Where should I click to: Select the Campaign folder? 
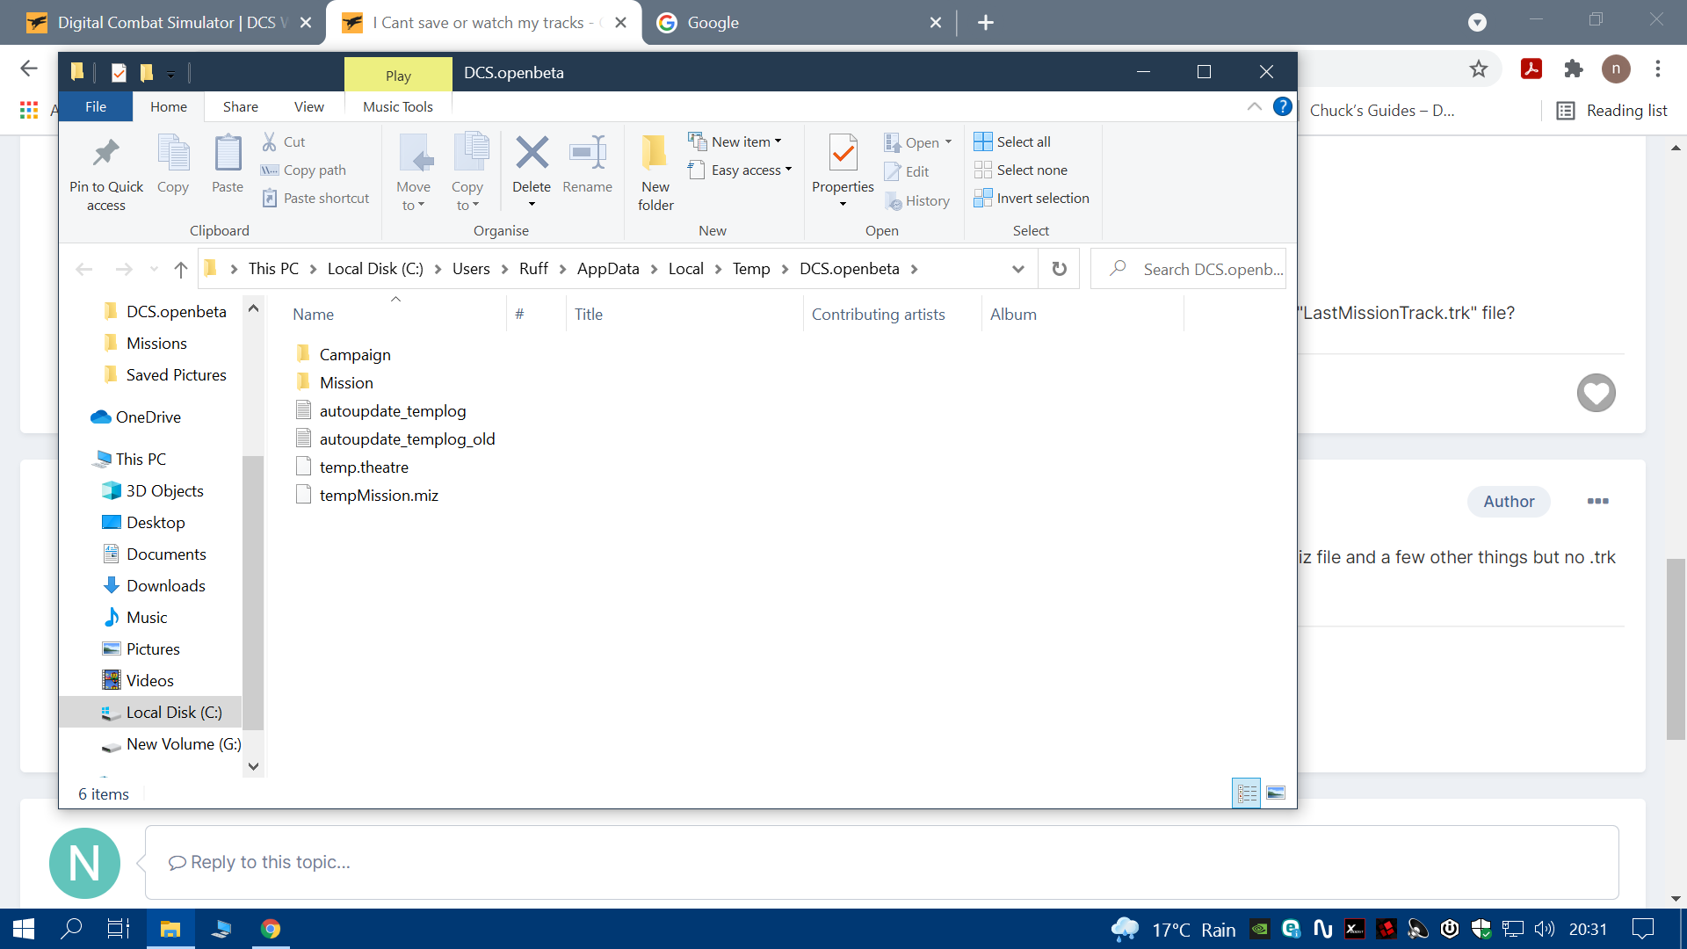[x=355, y=355]
